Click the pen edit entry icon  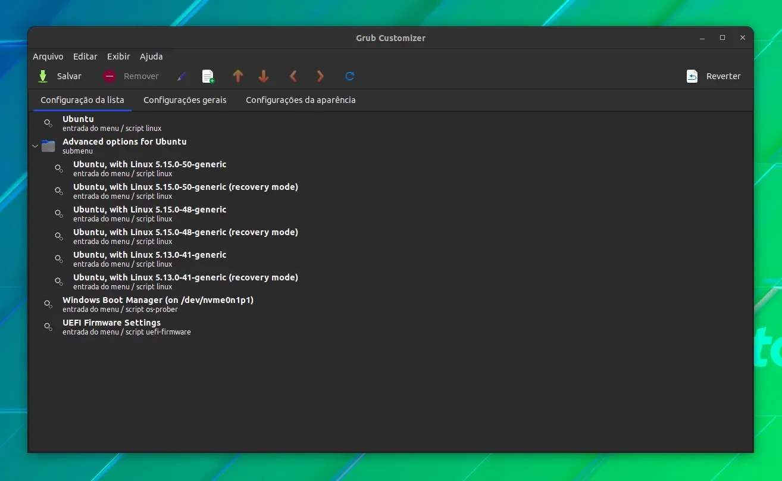[x=182, y=76]
